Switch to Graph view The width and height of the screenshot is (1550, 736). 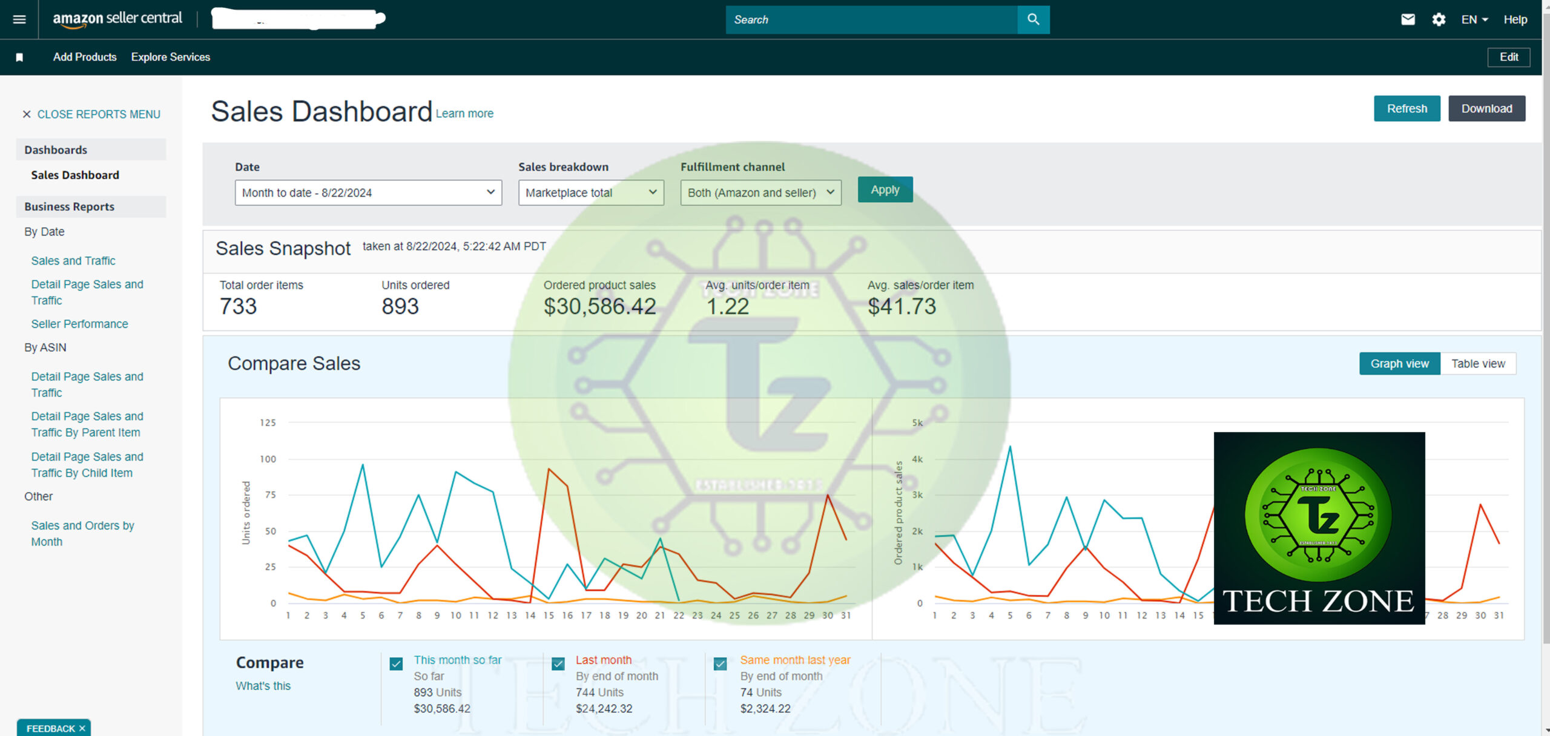[x=1399, y=364]
